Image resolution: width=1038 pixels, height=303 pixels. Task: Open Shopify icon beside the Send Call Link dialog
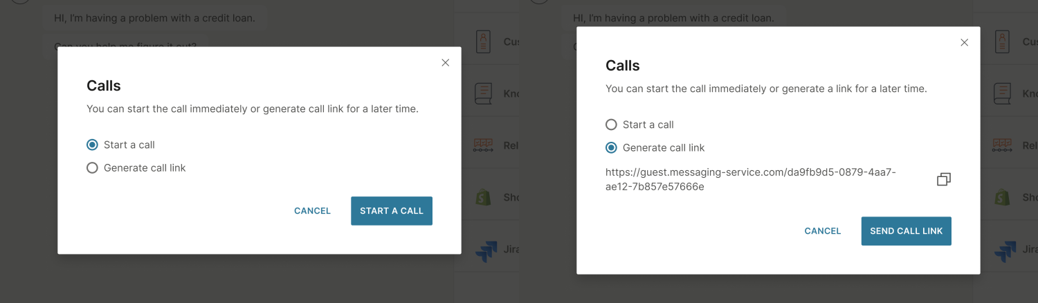(1002, 197)
